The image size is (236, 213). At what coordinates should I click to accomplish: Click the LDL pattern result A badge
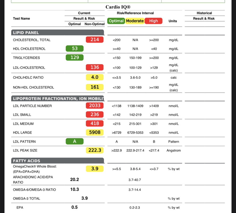click(74, 141)
